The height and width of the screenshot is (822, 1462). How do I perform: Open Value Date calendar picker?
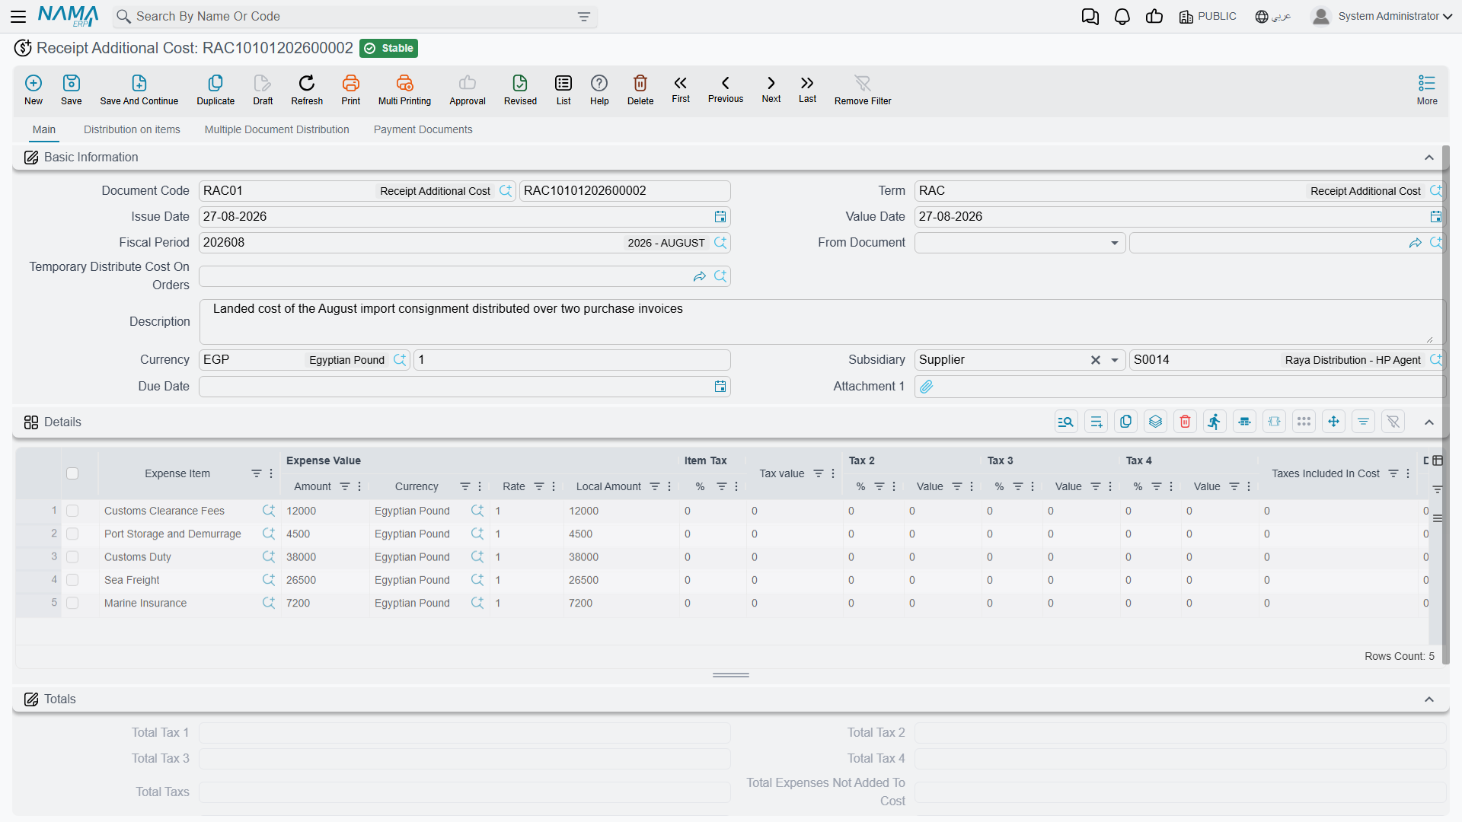pos(1435,217)
